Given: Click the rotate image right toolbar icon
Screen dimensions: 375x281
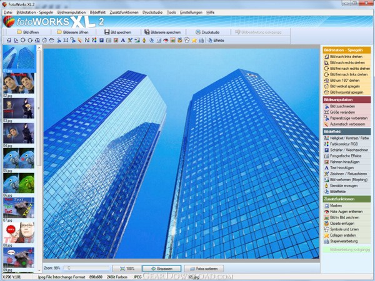Looking at the screenshot, I should click(16, 41).
